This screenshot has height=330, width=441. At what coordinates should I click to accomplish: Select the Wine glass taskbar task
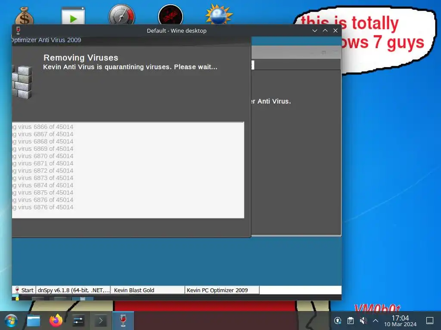123,321
